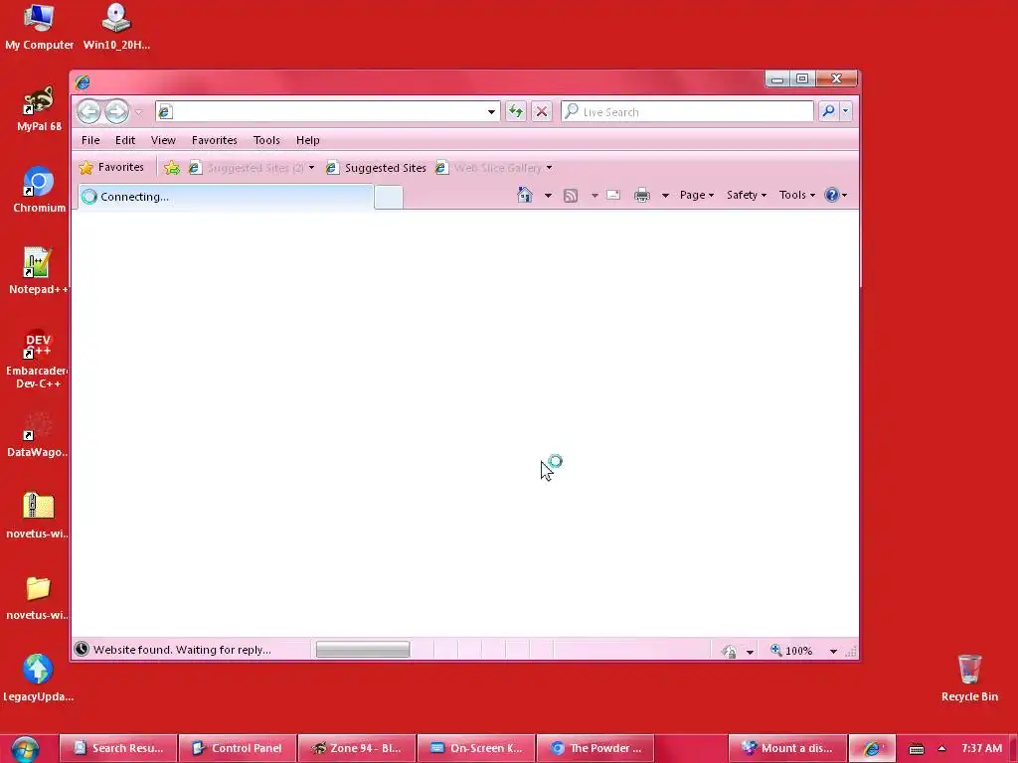Open the Windows Start orb
This screenshot has height=763, width=1018.
[25, 749]
